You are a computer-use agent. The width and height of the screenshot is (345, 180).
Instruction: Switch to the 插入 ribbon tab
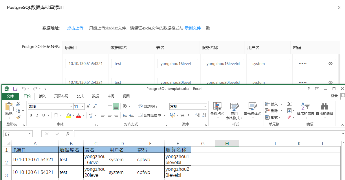click(x=43, y=96)
